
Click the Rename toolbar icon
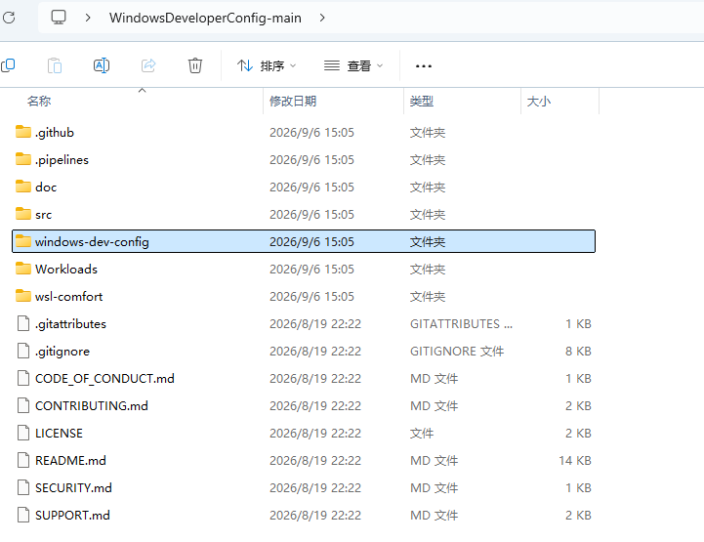(102, 65)
